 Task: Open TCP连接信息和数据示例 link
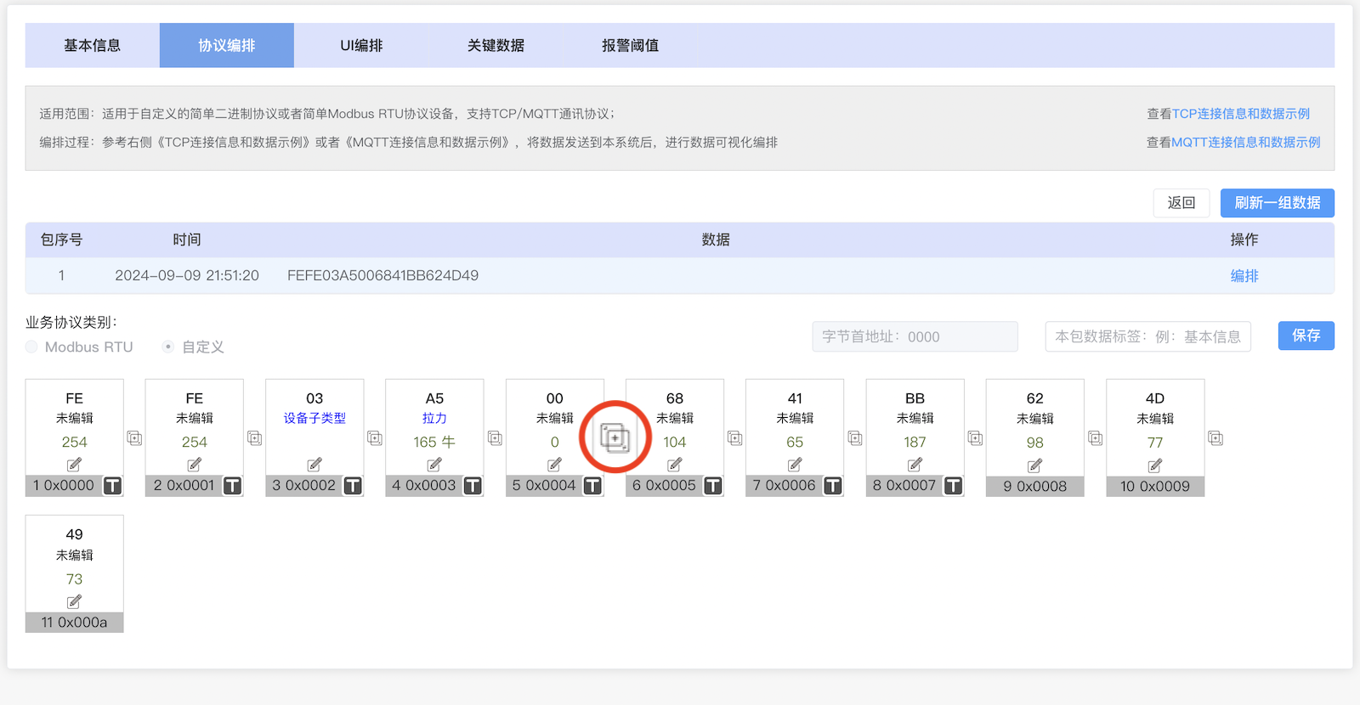(1241, 114)
